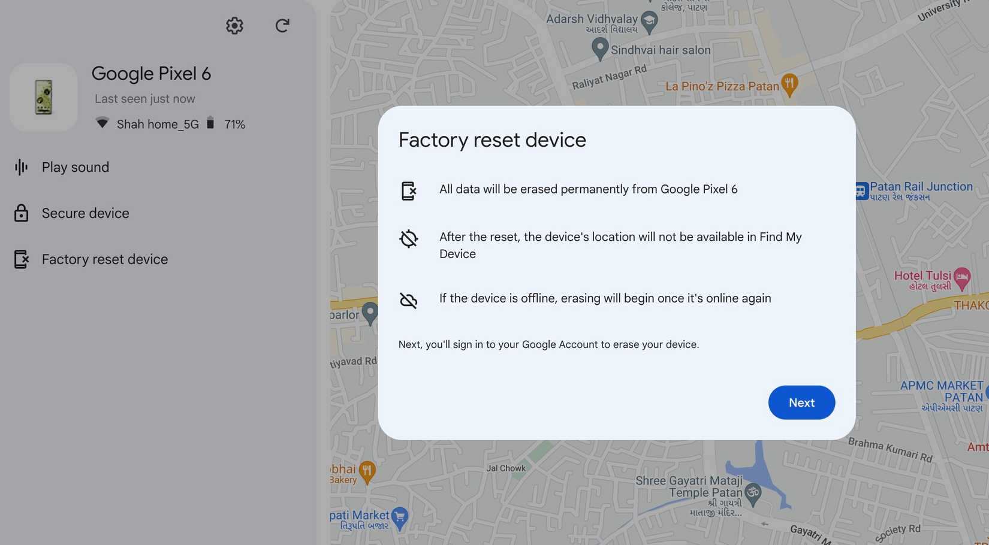The width and height of the screenshot is (989, 545).
Task: Select the Factory reset device icon
Action: click(x=21, y=259)
